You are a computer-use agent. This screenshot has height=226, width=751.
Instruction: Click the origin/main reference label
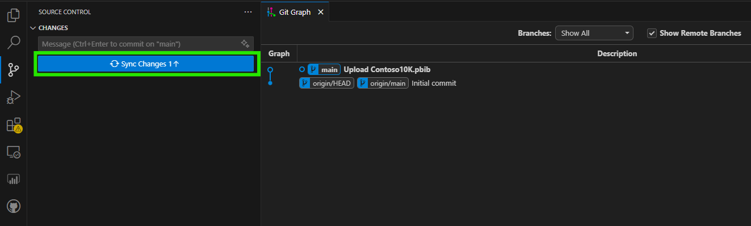[383, 83]
